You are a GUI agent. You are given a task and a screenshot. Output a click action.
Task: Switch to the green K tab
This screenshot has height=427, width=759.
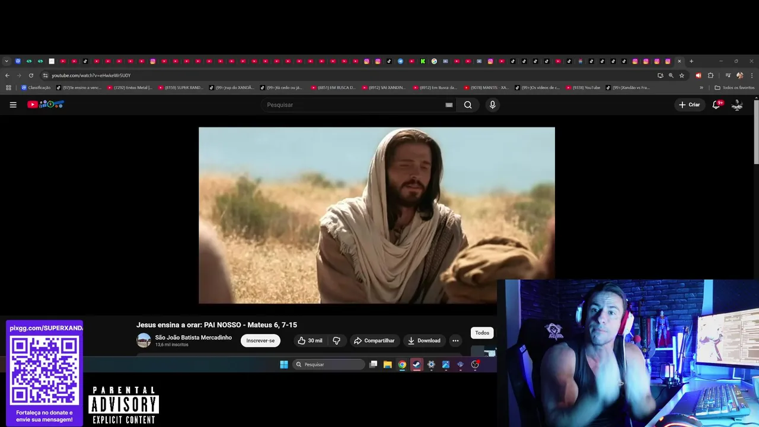coord(423,61)
